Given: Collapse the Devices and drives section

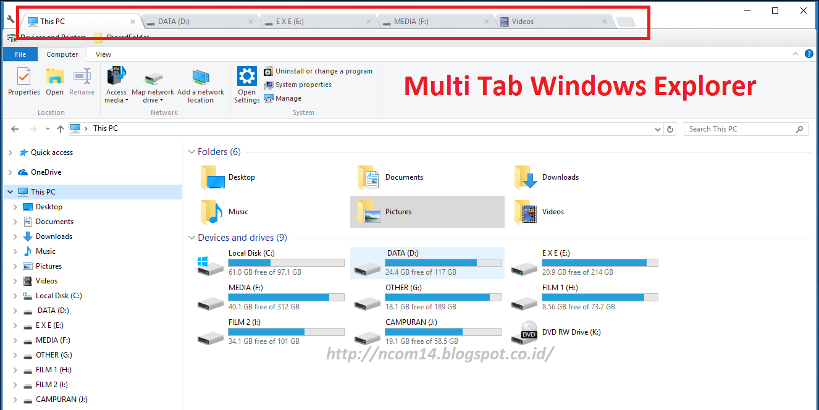Looking at the screenshot, I should (191, 237).
